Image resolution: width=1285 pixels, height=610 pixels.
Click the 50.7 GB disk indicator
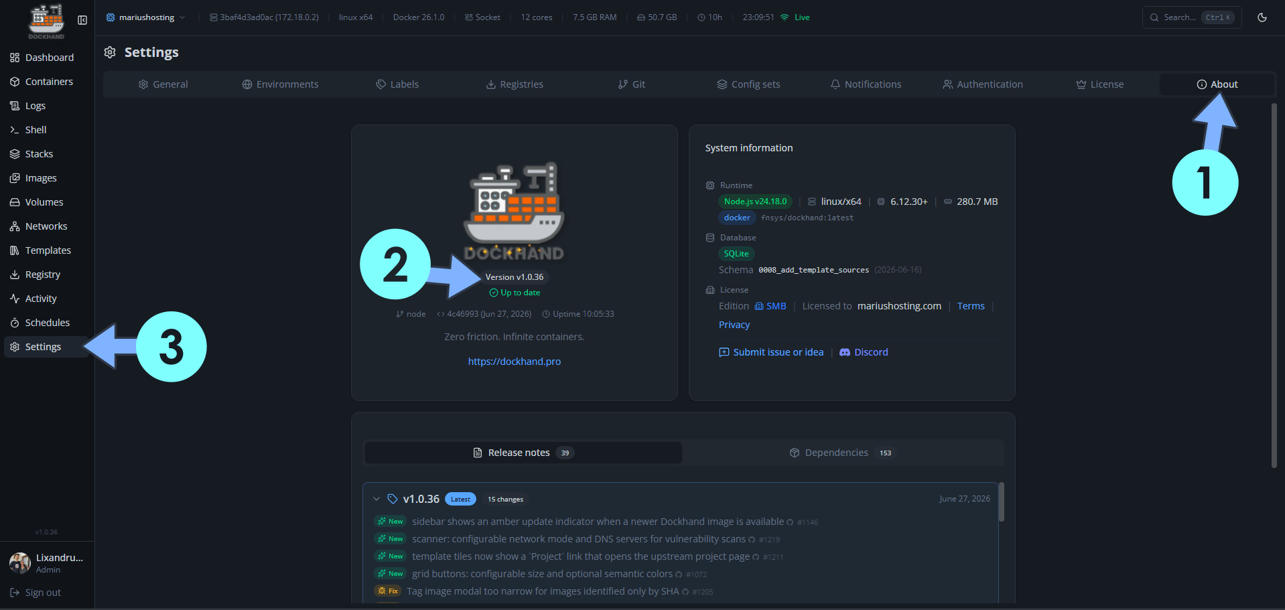point(657,17)
